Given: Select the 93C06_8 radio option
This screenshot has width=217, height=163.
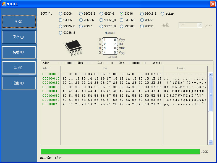Looking at the screenshot, I should coord(87,14).
